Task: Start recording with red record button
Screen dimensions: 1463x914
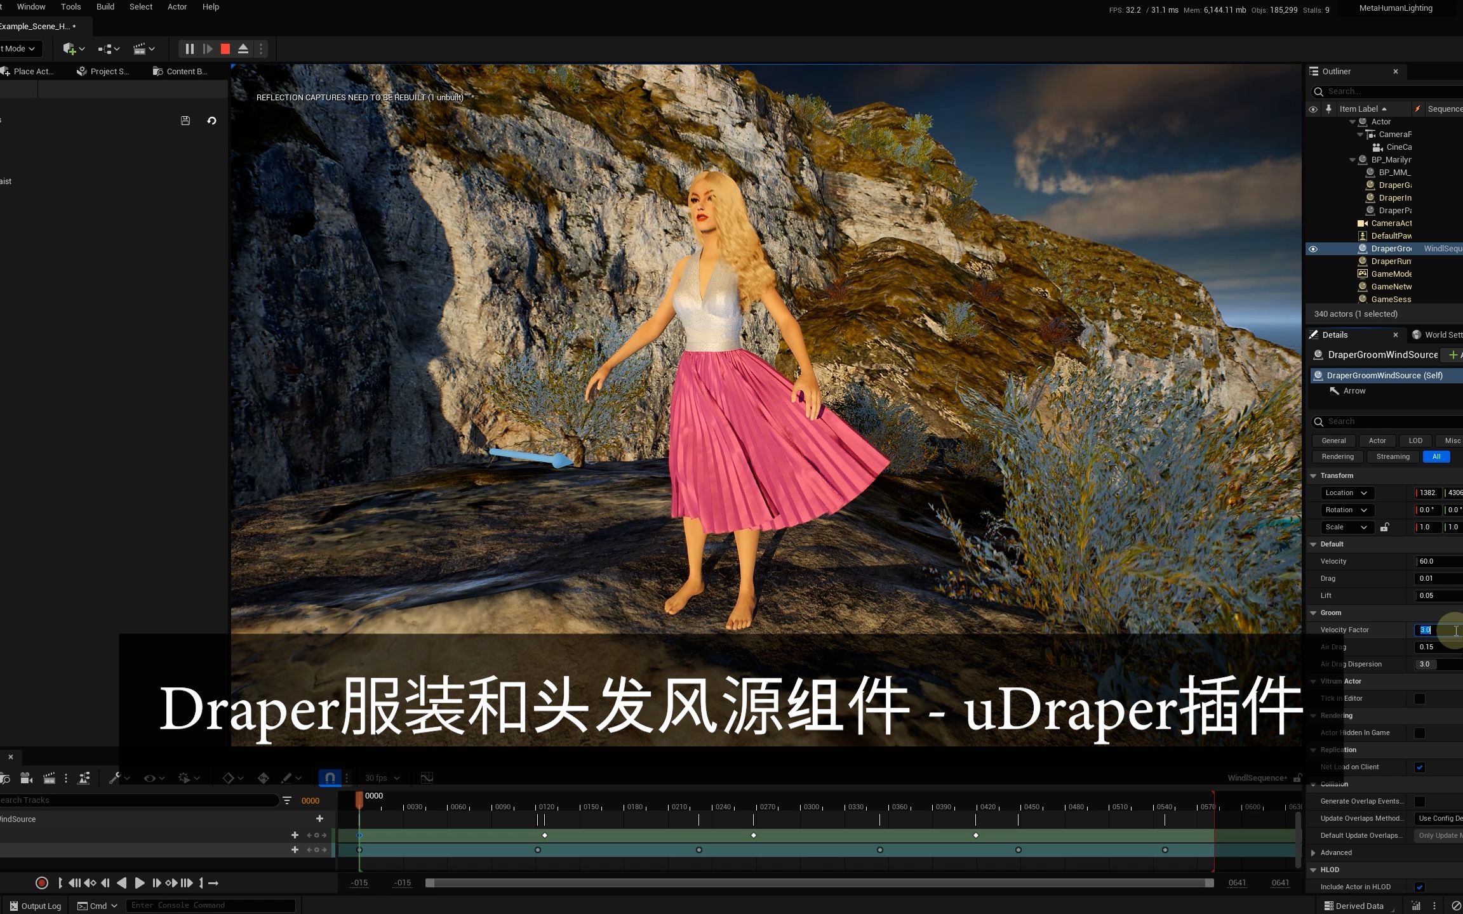Action: (x=42, y=883)
